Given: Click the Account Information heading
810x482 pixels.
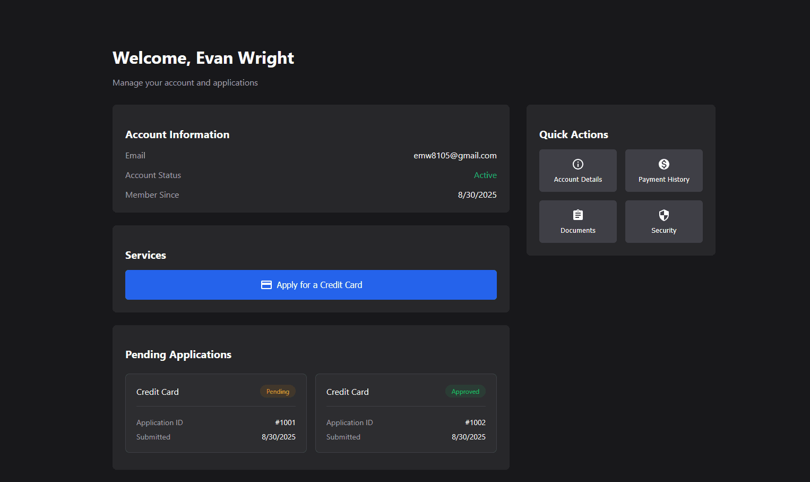Looking at the screenshot, I should (177, 134).
